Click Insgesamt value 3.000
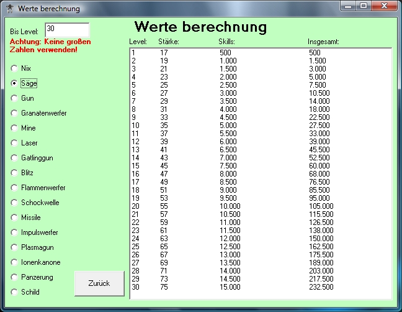The width and height of the screenshot is (402, 312). pyautogui.click(x=318, y=69)
